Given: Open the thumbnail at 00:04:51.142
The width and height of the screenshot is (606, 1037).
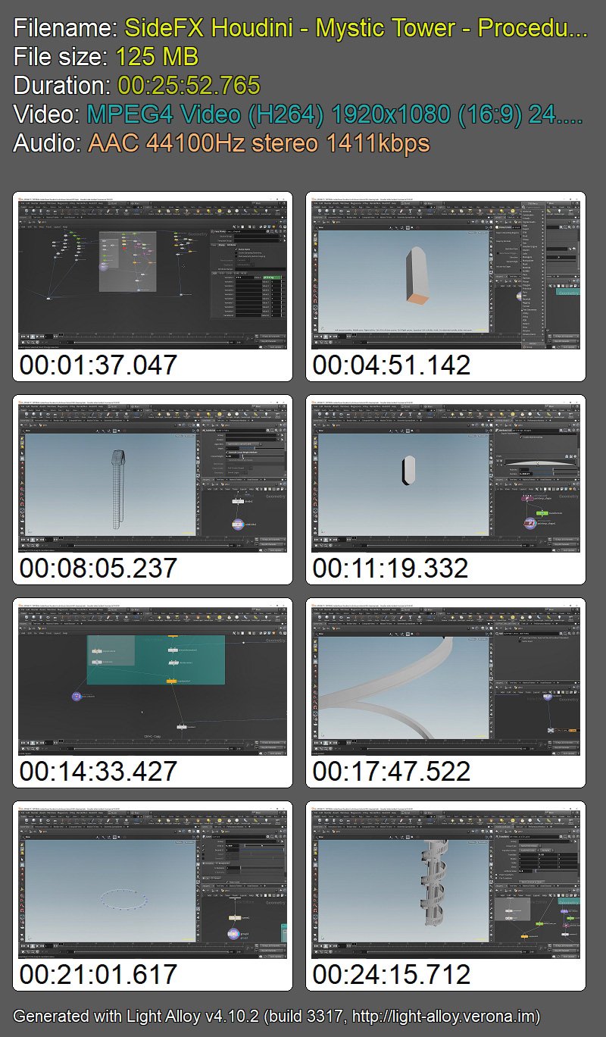Looking at the screenshot, I should (445, 273).
